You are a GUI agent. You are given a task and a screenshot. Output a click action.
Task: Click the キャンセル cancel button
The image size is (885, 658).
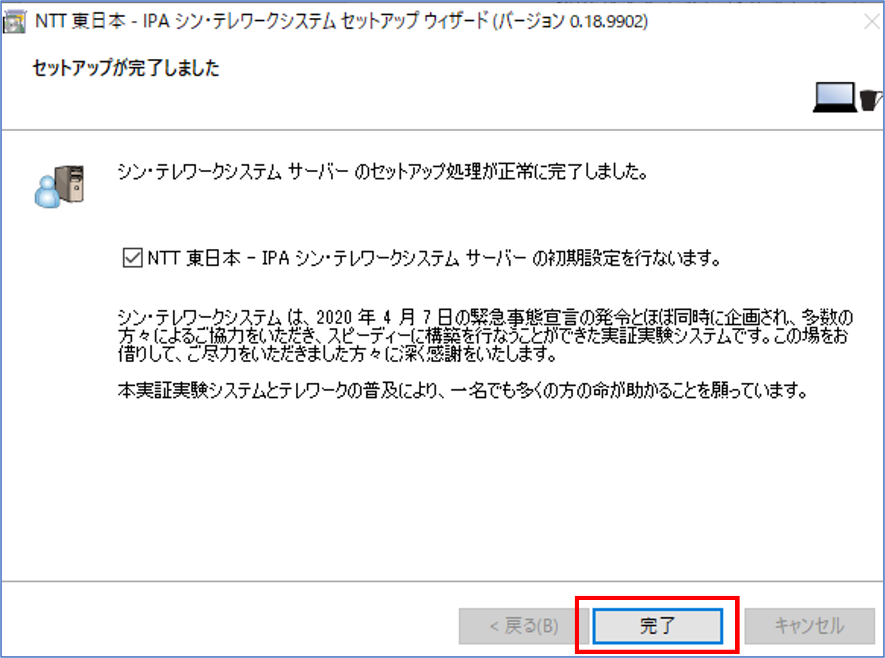click(809, 626)
